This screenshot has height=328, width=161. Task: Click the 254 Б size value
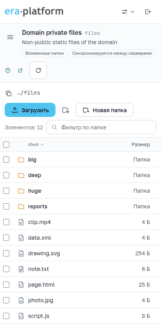[143, 254]
